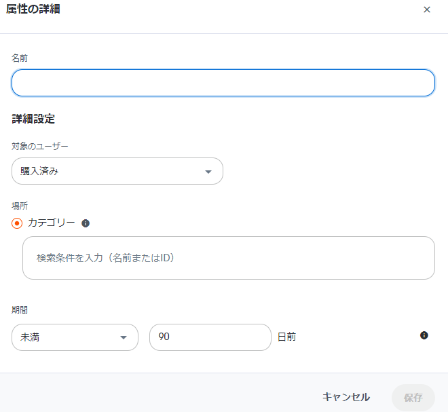Click the days field showing 90

pyautogui.click(x=210, y=337)
